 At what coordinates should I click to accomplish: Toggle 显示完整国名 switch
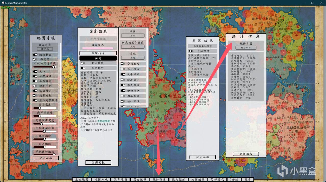pos(35,100)
